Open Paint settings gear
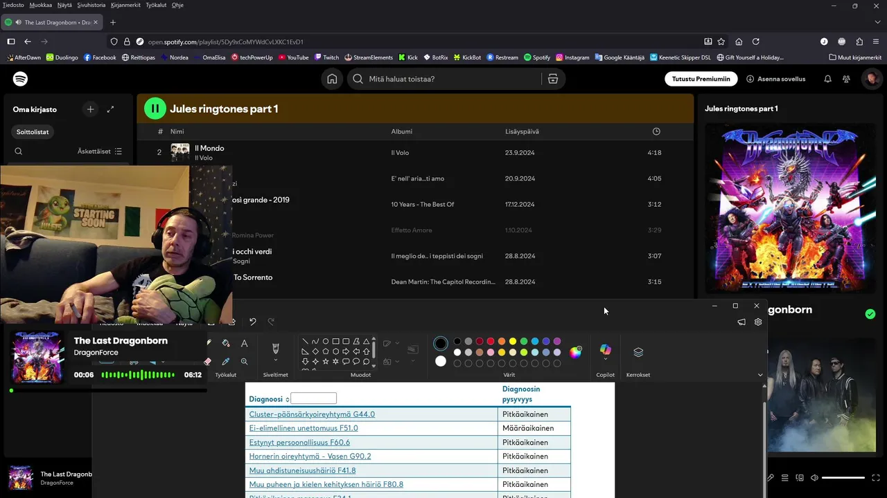This screenshot has width=887, height=498. tap(758, 322)
